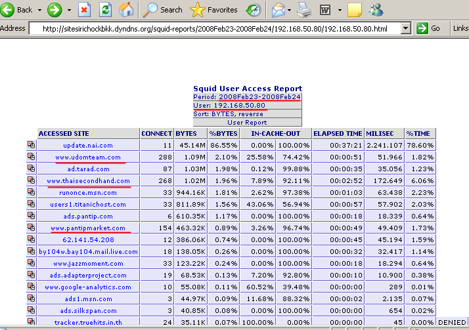Refresh the page with green arrows icon
Screen dimensions: 469x330
pos(105,10)
